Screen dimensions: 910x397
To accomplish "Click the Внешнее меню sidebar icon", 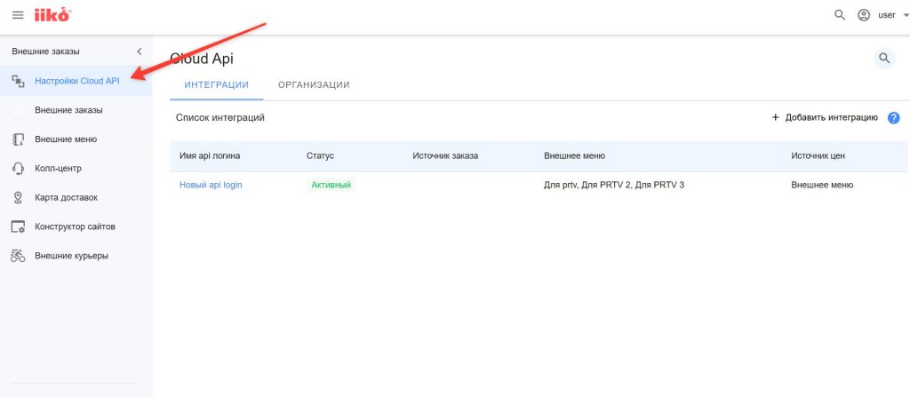I will tap(18, 139).
